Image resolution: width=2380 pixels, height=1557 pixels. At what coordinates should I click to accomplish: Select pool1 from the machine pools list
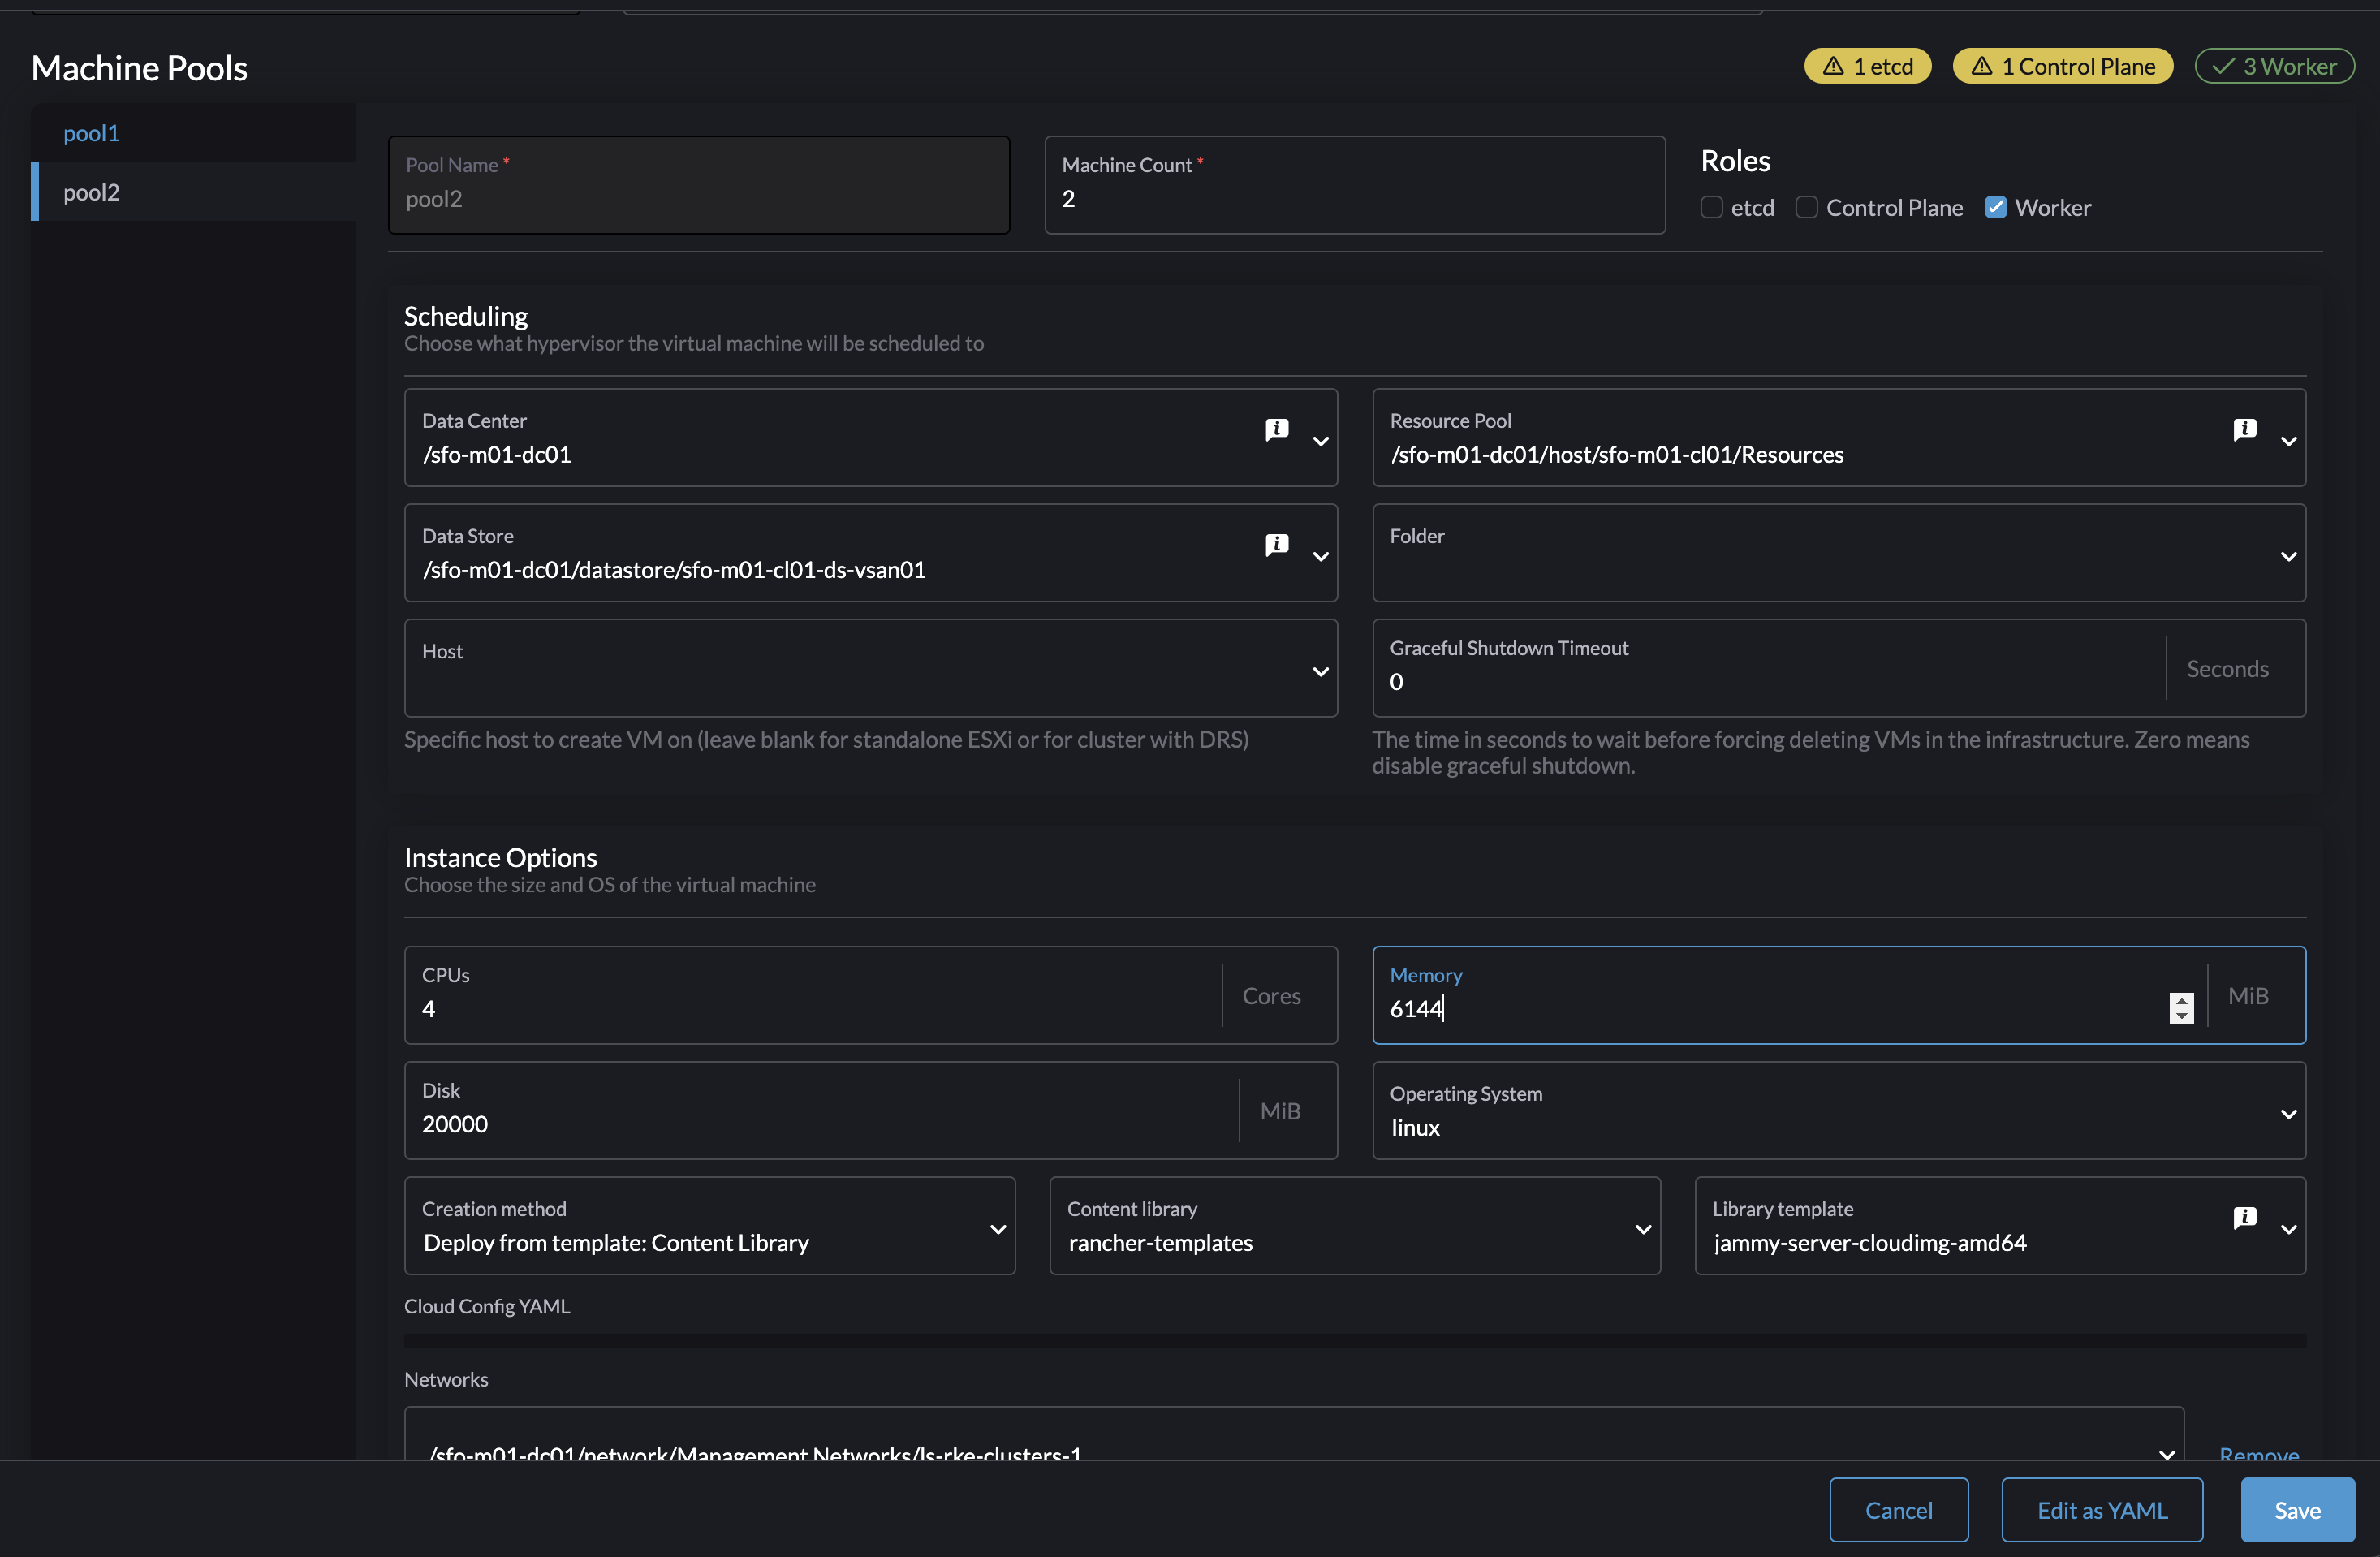pyautogui.click(x=90, y=131)
